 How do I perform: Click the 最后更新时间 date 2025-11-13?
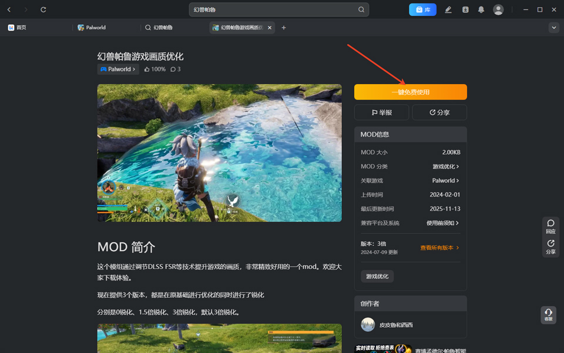[x=445, y=208]
